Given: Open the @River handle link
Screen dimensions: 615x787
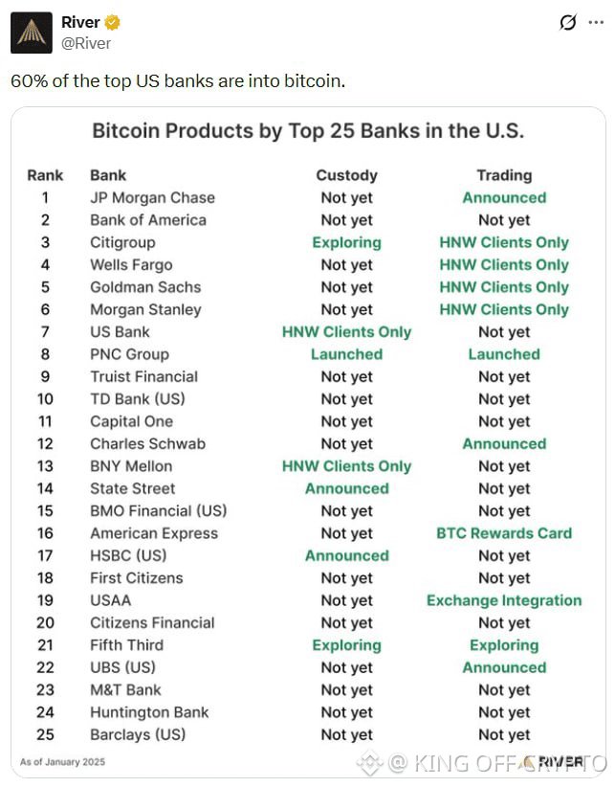Looking at the screenshot, I should (x=86, y=43).
